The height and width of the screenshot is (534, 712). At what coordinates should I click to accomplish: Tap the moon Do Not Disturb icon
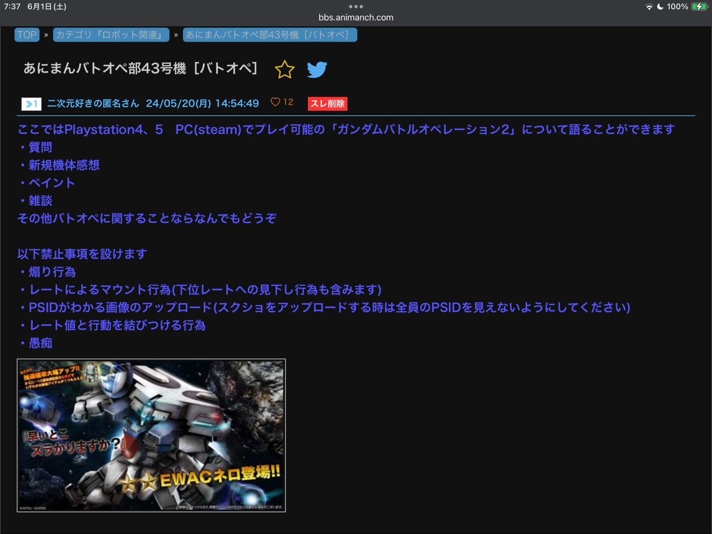tap(660, 7)
